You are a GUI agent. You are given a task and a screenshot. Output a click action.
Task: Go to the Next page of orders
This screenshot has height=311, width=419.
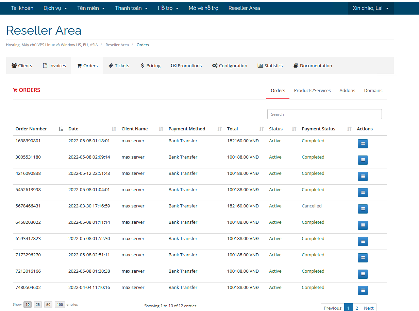[x=369, y=308]
